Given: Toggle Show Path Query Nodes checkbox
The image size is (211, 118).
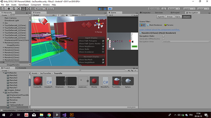Looking at the screenshot, I should (x=103, y=44).
